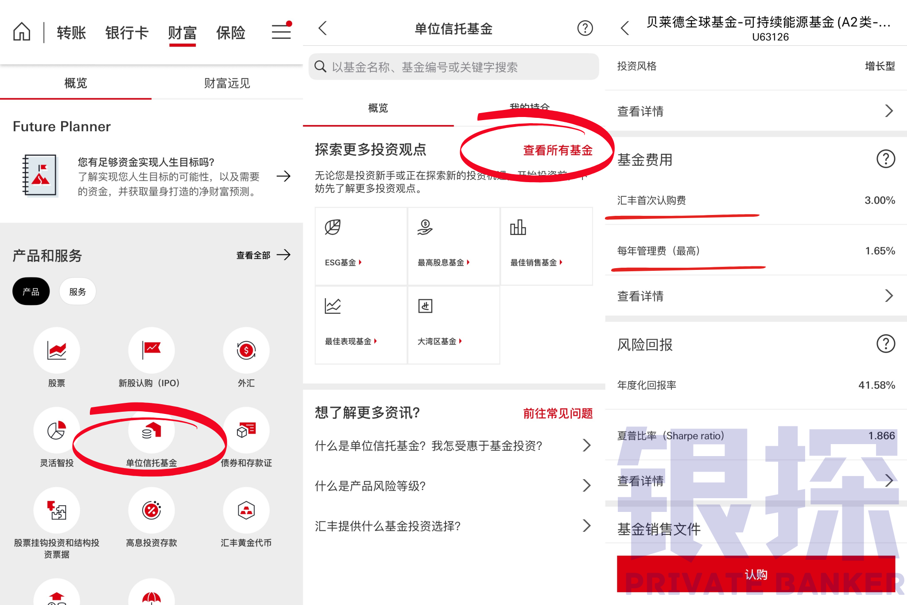Open the 最高股息基金 category tile
The width and height of the screenshot is (907, 605).
tap(453, 246)
